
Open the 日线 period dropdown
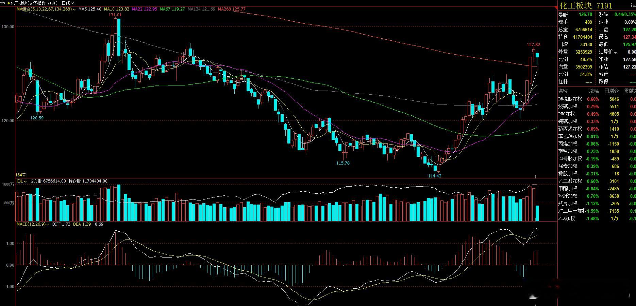68,3
